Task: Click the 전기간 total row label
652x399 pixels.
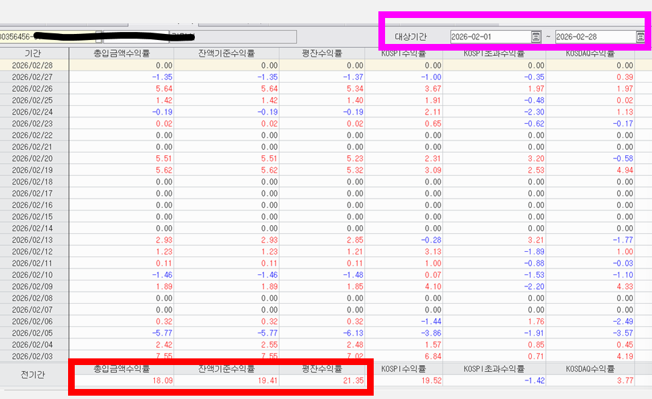Action: 33,375
